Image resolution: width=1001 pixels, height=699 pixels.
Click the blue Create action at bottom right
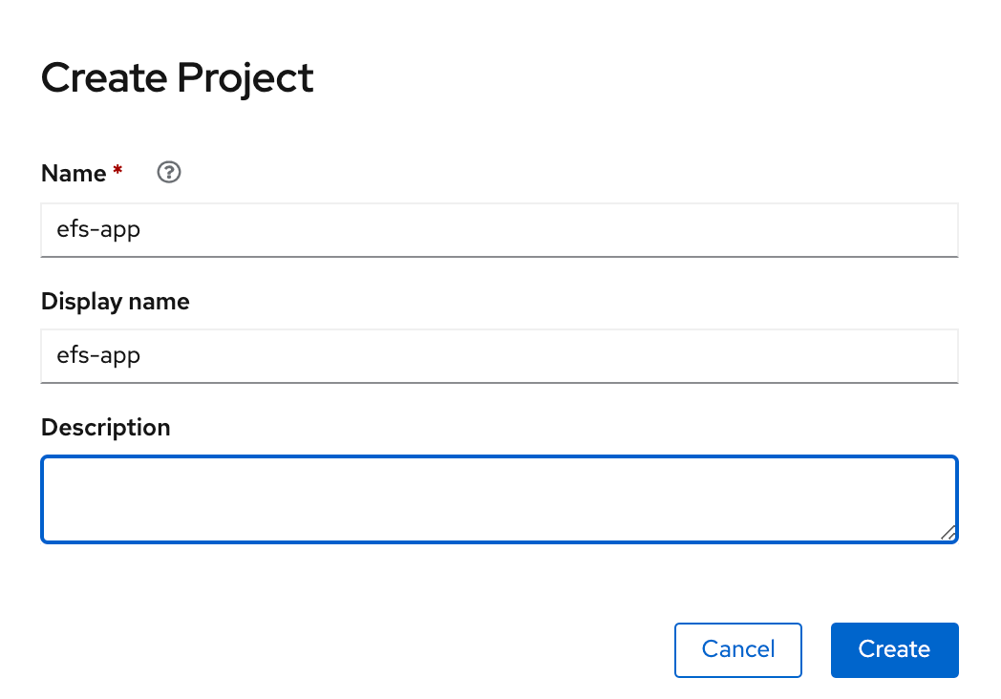(894, 649)
